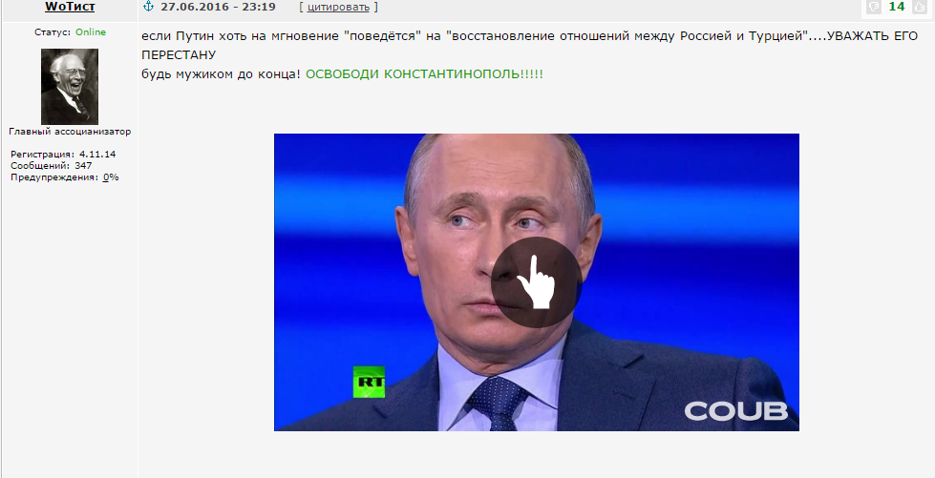Play the Coub video via hand-pointer button
Viewport: 935px width, 478px height.
pos(537,282)
